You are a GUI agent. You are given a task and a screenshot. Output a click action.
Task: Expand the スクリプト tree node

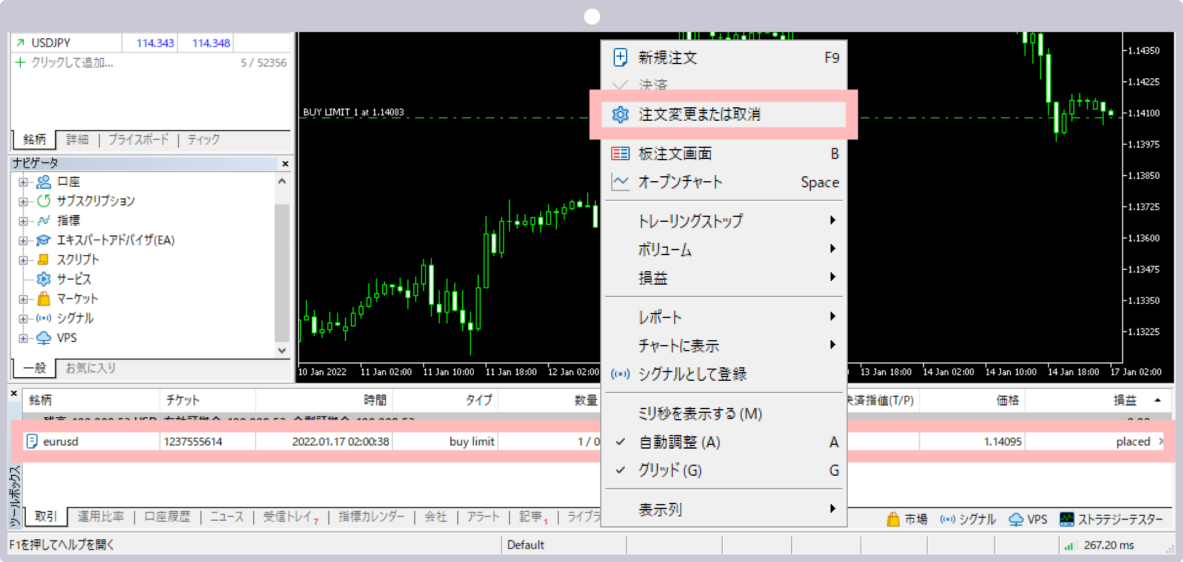[x=23, y=260]
